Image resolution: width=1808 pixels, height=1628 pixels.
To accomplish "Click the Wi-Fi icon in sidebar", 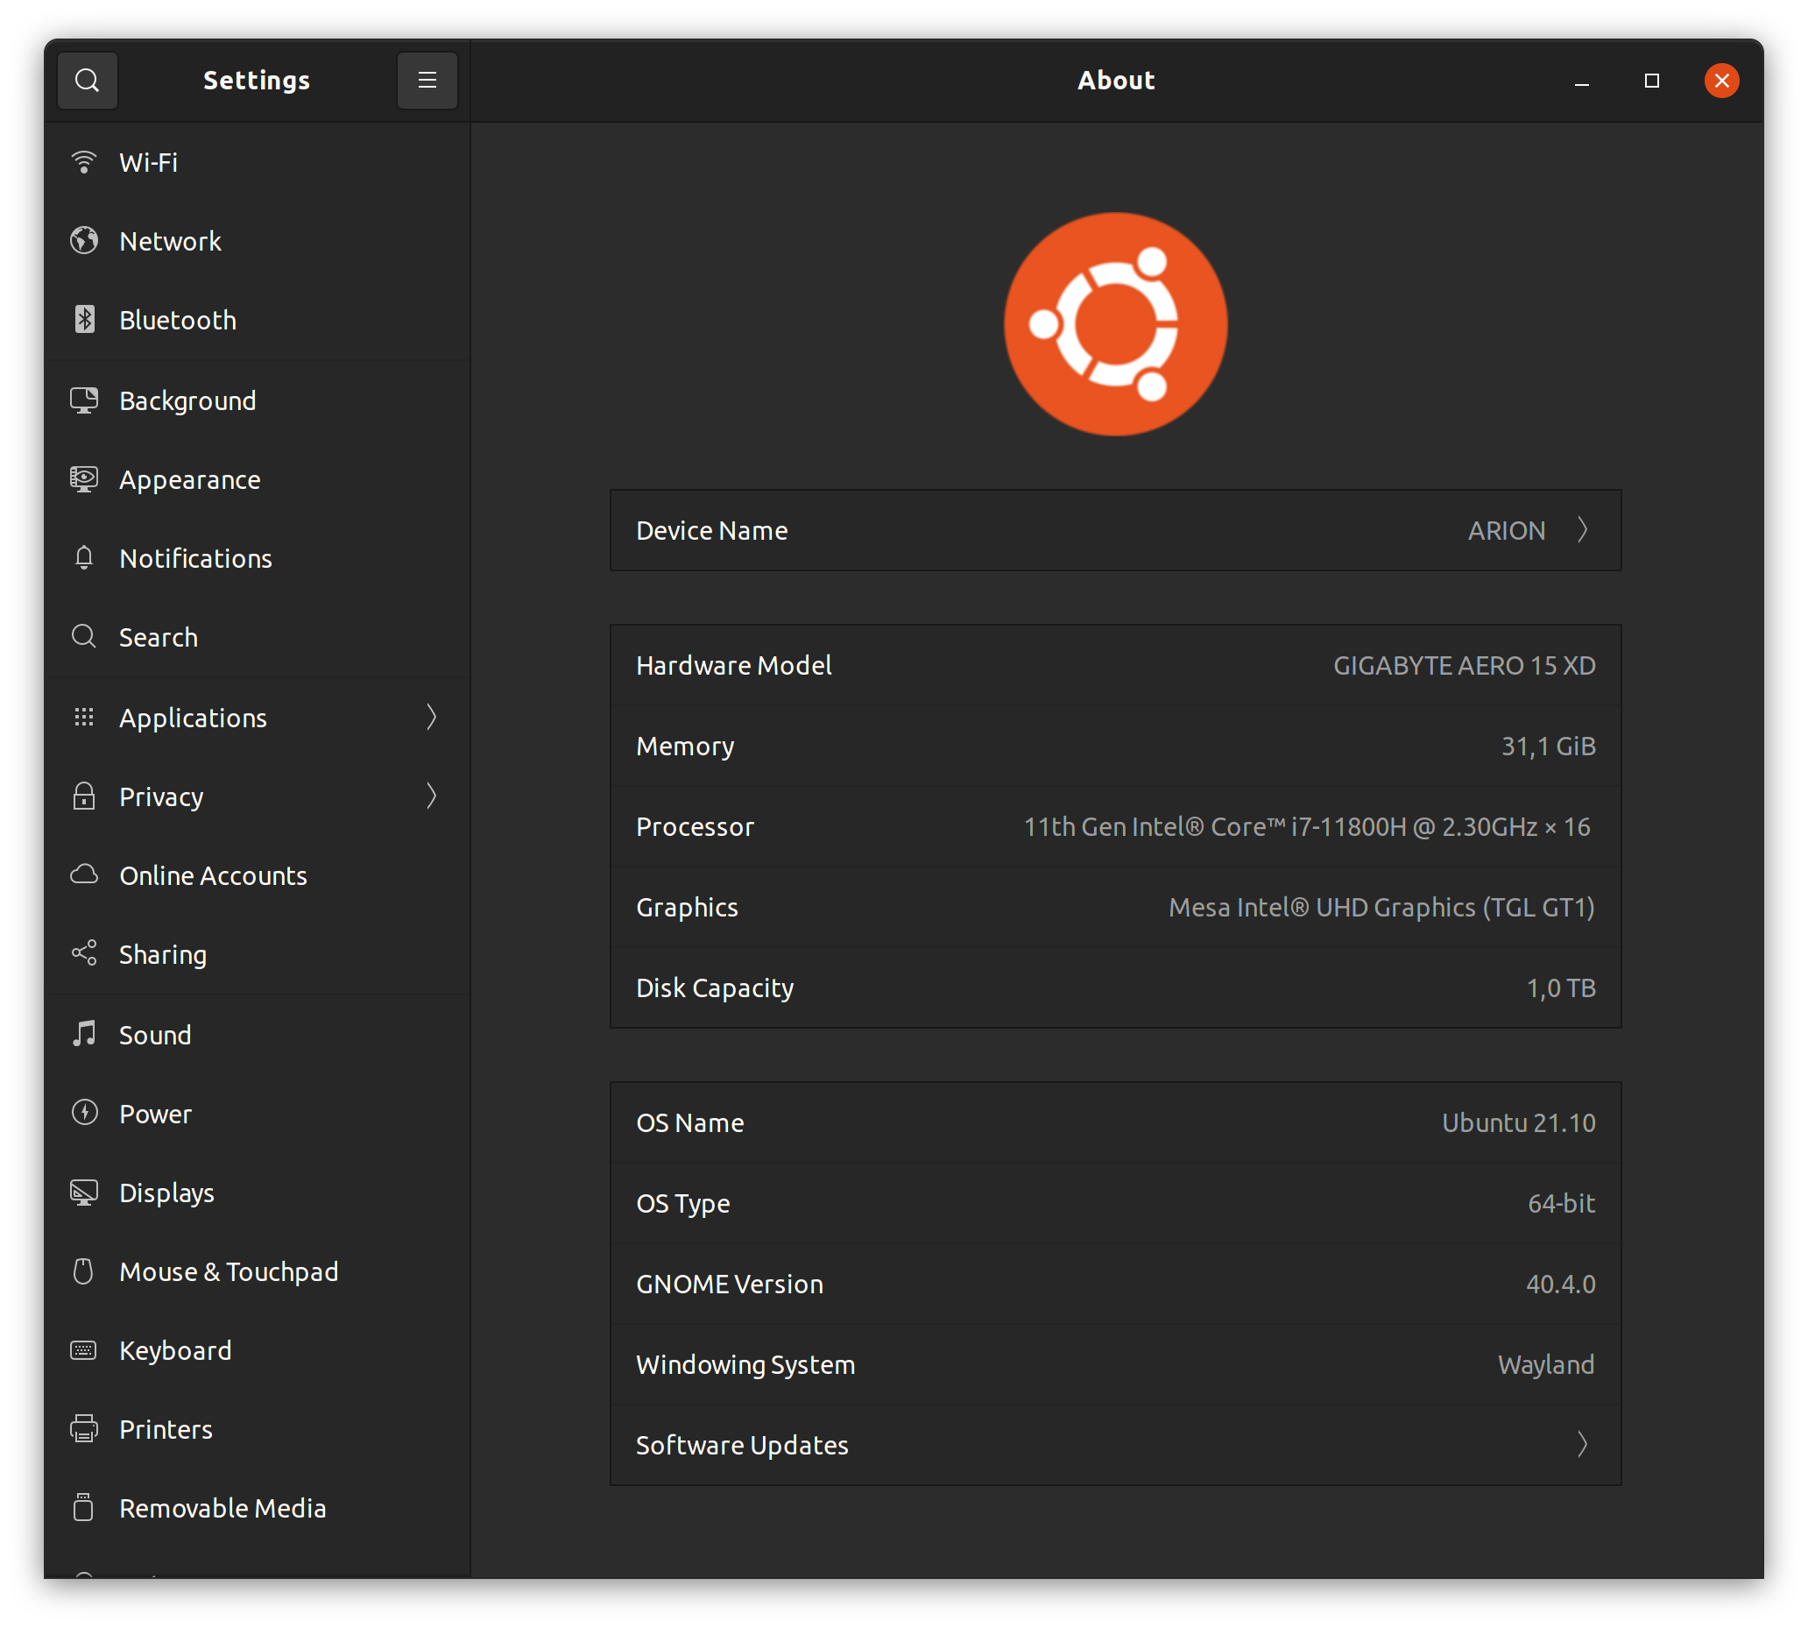I will coord(84,162).
